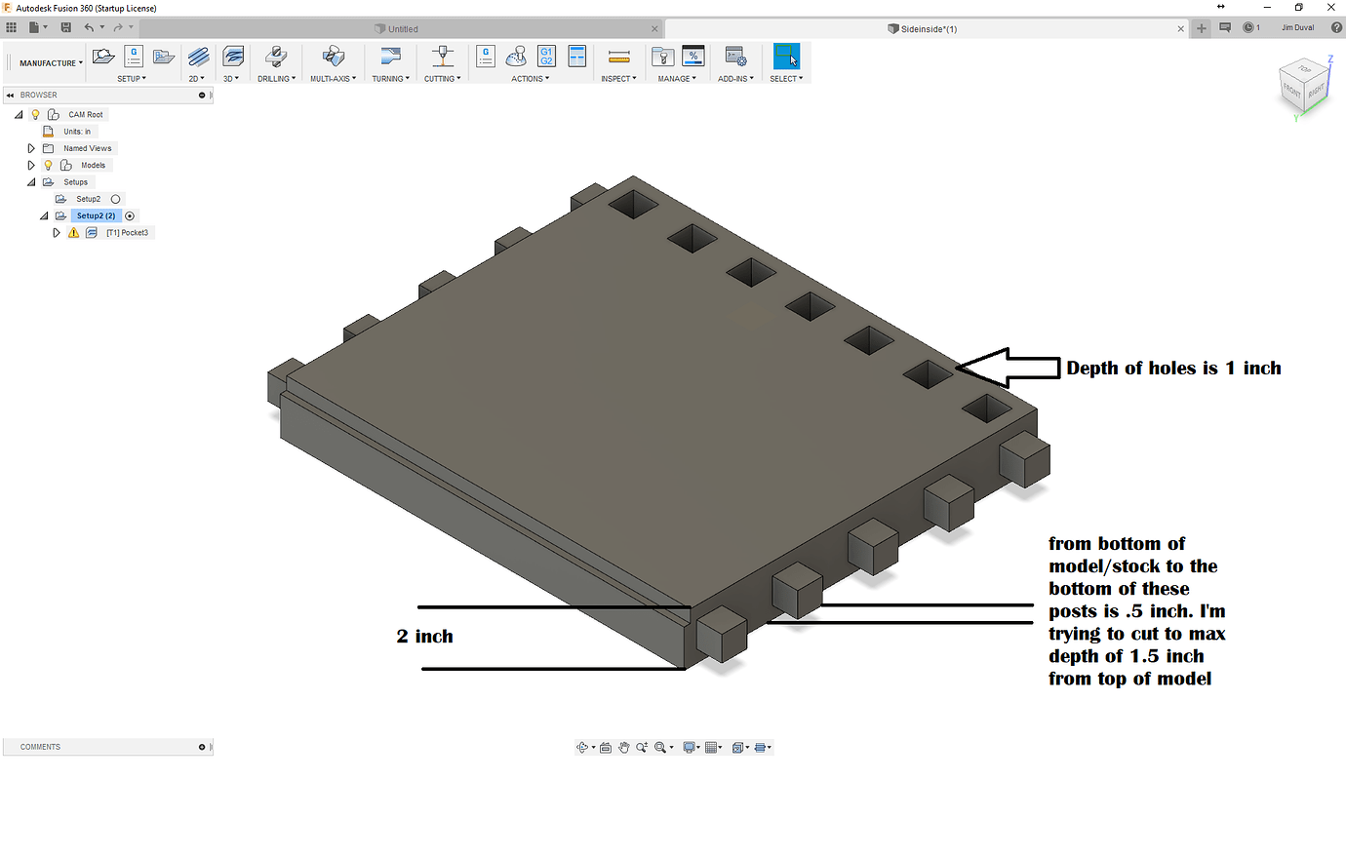Open the Drilling operations icon

pos(276,56)
